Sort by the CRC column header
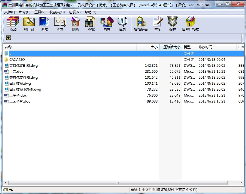 click(240, 47)
